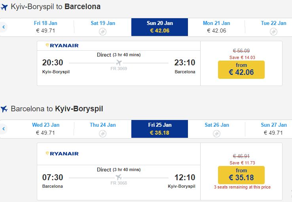Click the airplane icon beside Kyiv-Boryspil to Barcelona
Screen dimensions: 292x202
(x=5, y=7)
